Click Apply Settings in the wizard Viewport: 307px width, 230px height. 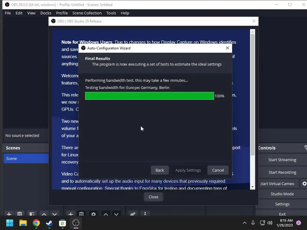point(188,170)
